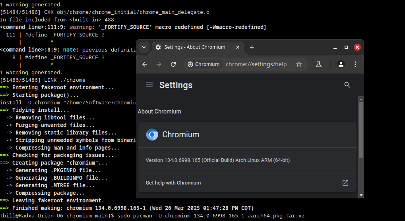Click the scrollbar up arrow

361,99
